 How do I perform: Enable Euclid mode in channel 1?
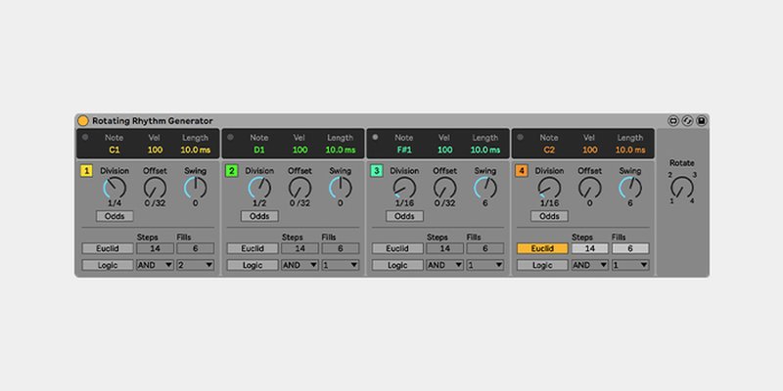(x=108, y=248)
